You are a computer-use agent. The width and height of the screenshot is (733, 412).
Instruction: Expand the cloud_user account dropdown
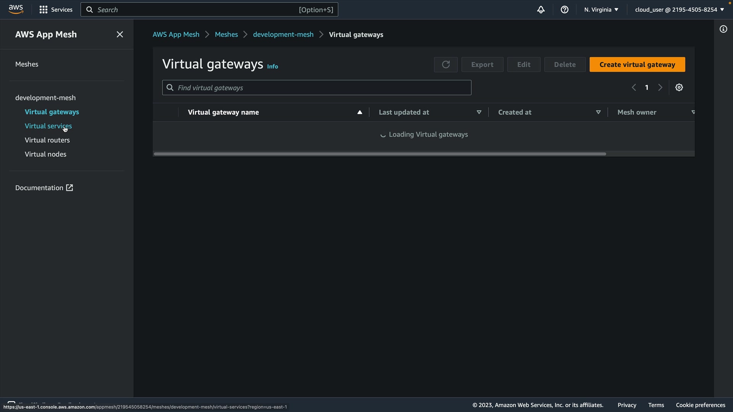point(679,10)
